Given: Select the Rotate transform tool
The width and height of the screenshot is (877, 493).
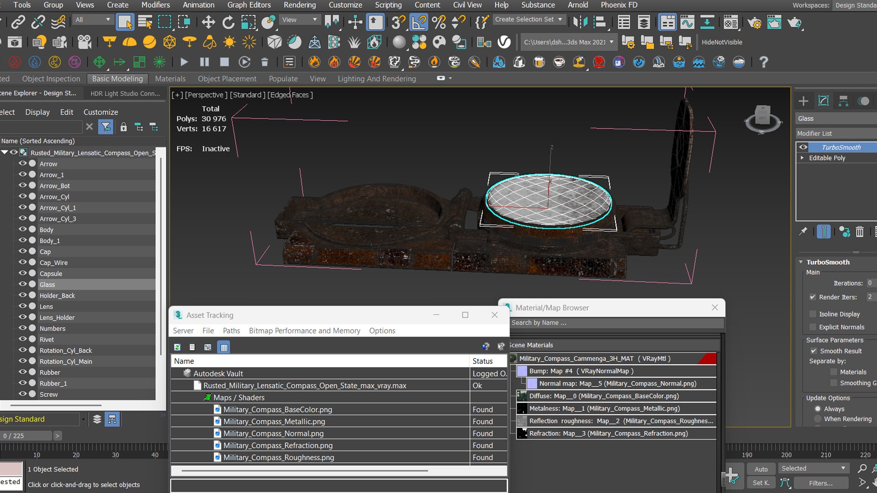Looking at the screenshot, I should click(x=228, y=22).
